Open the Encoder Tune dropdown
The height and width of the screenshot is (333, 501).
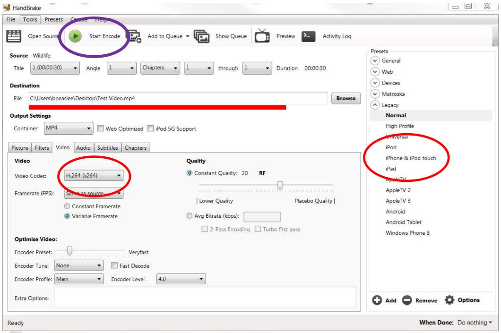click(x=78, y=265)
